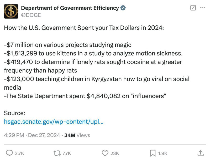Like the post with heart icon
Viewport: 210px width, 160px height.
(105, 153)
